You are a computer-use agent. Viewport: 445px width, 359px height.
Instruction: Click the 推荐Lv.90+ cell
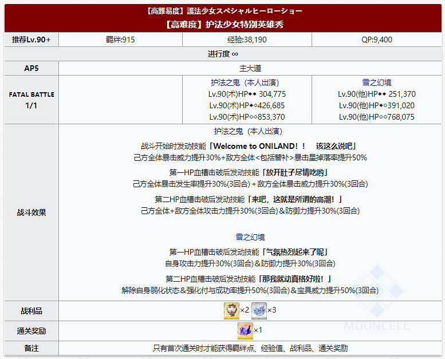pyautogui.click(x=31, y=40)
